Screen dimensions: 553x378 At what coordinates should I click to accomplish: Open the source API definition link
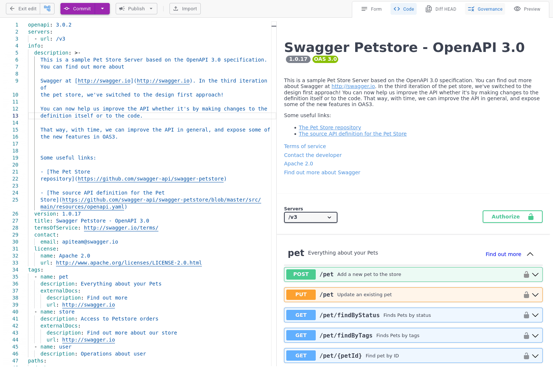(353, 134)
